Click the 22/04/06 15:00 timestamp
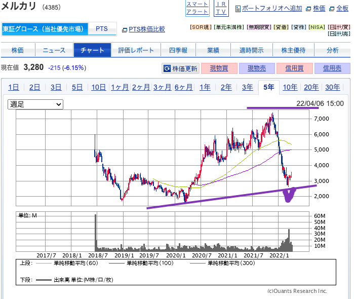The image size is (354, 299). [320, 103]
